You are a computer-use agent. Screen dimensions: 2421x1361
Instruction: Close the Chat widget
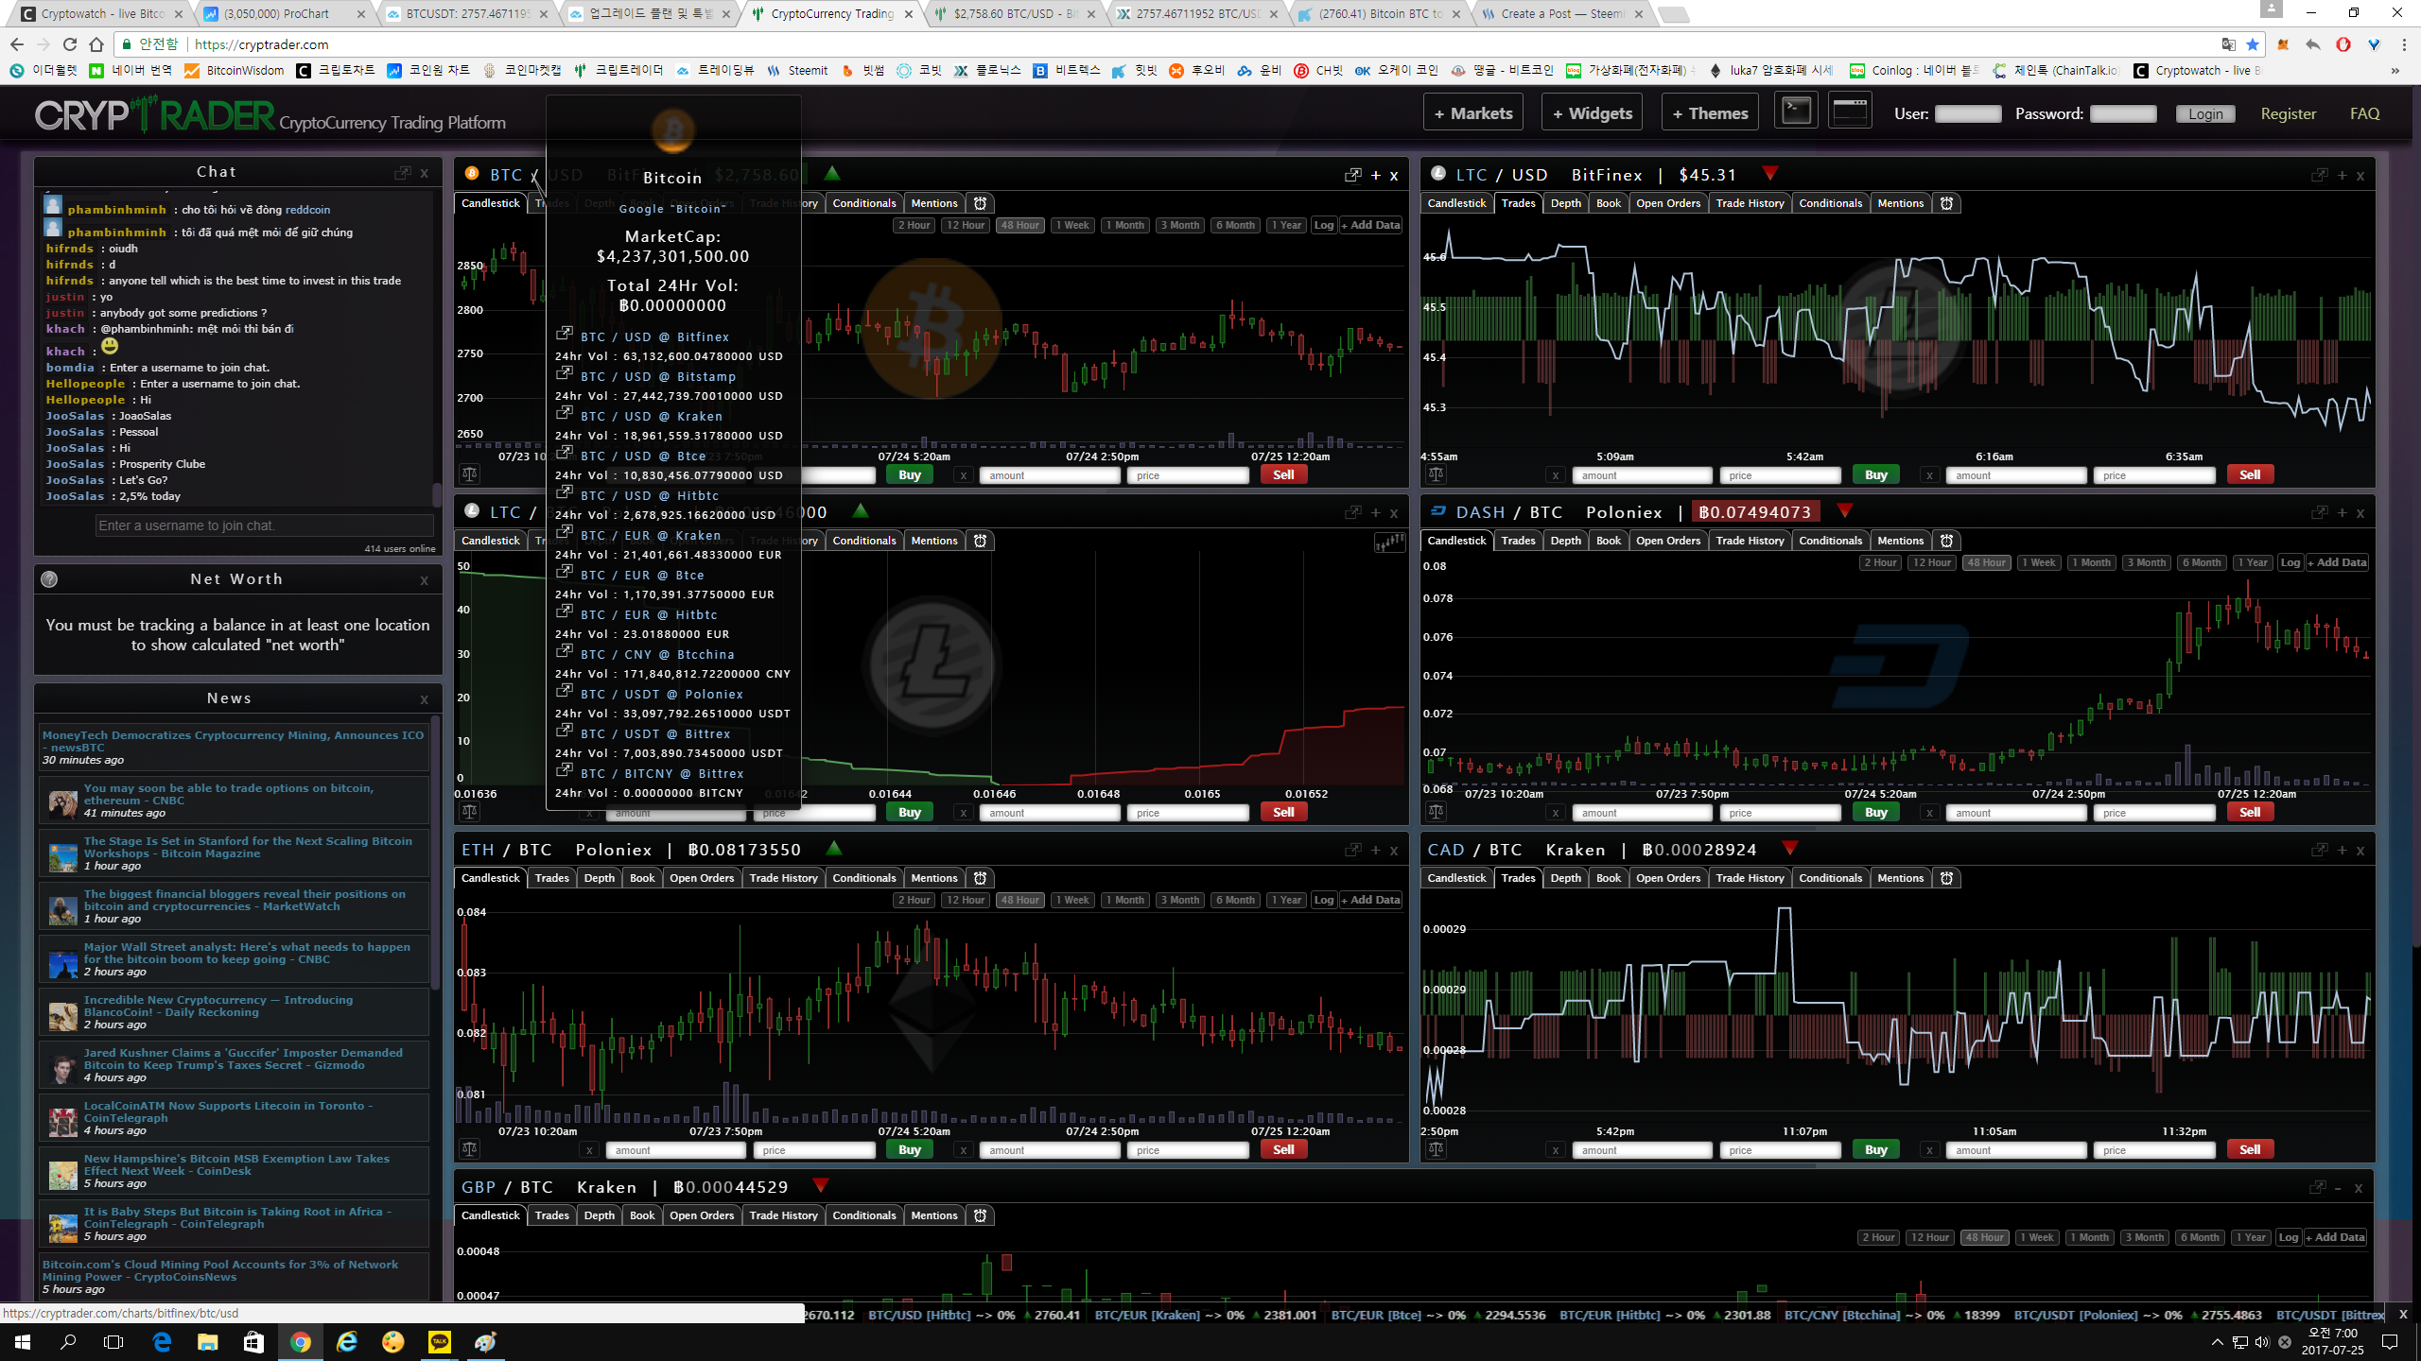coord(425,174)
